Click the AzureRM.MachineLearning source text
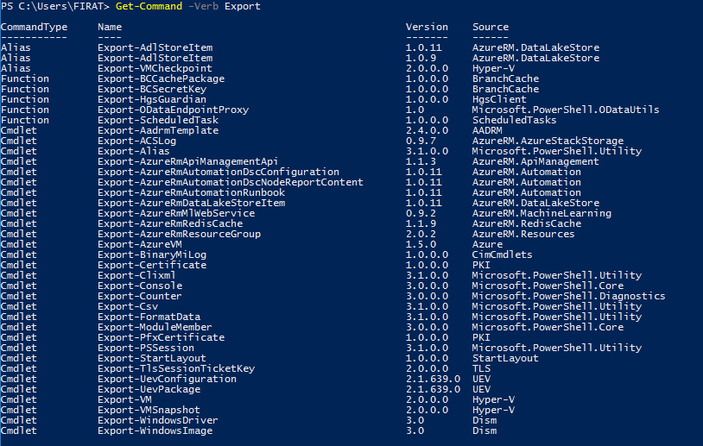 point(541,213)
